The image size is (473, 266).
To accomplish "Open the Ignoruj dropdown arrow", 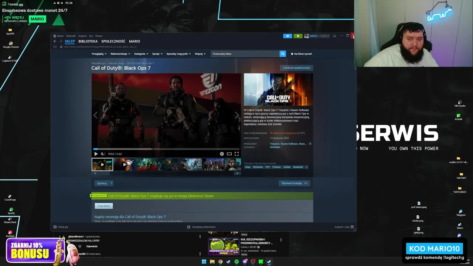I will [x=111, y=183].
